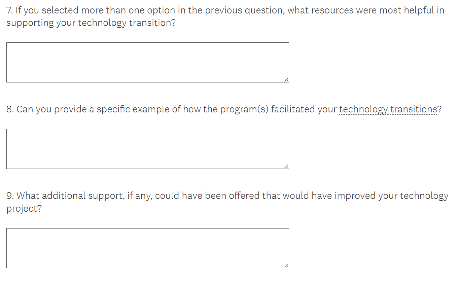The width and height of the screenshot is (457, 282).
Task: Click the "7." question number
Action: [10, 10]
